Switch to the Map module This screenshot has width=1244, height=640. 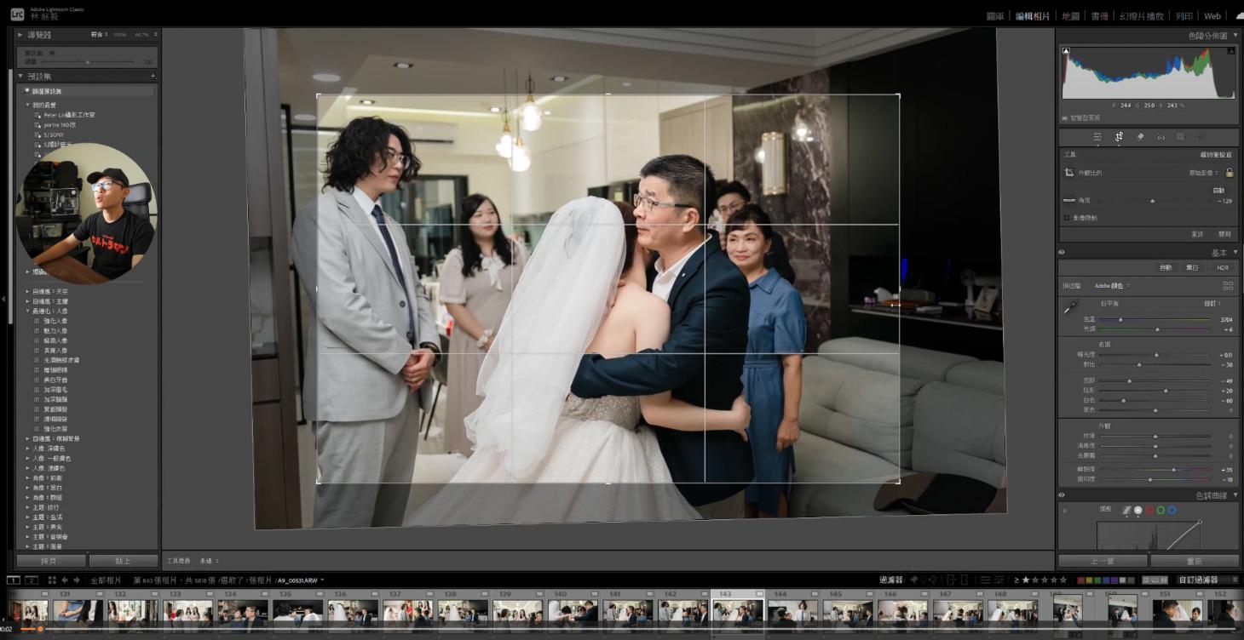click(1071, 16)
